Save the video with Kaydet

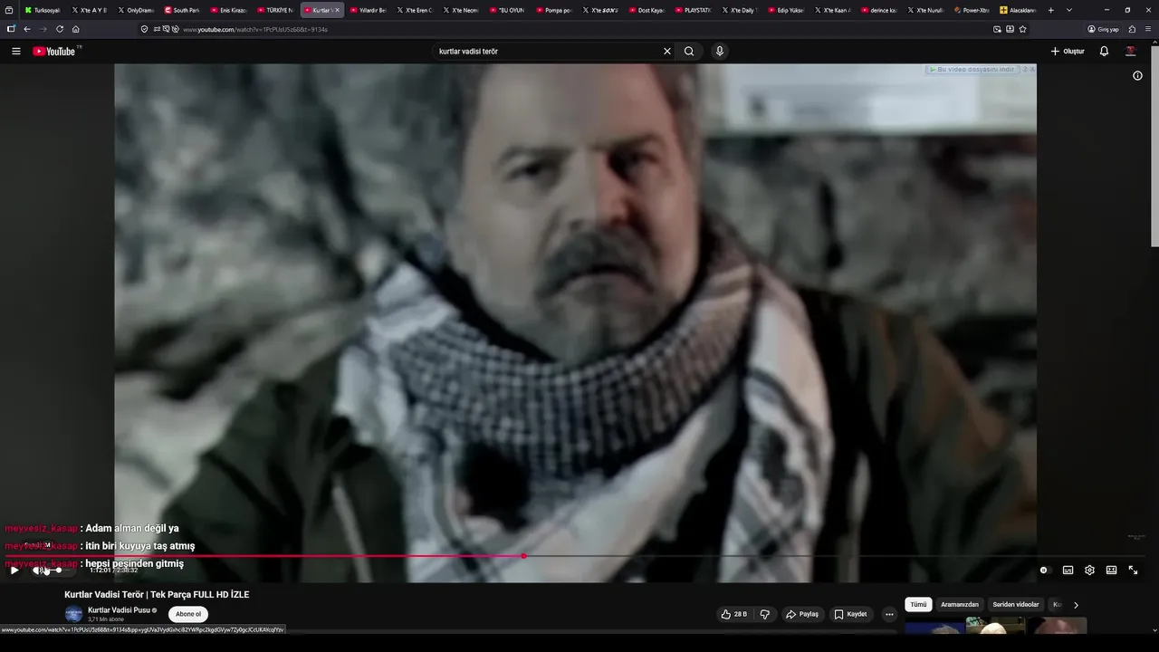(851, 614)
